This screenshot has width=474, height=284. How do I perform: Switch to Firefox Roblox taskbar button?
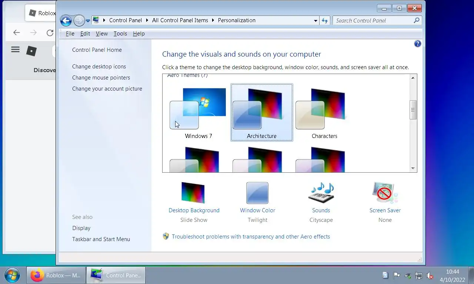pyautogui.click(x=56, y=275)
